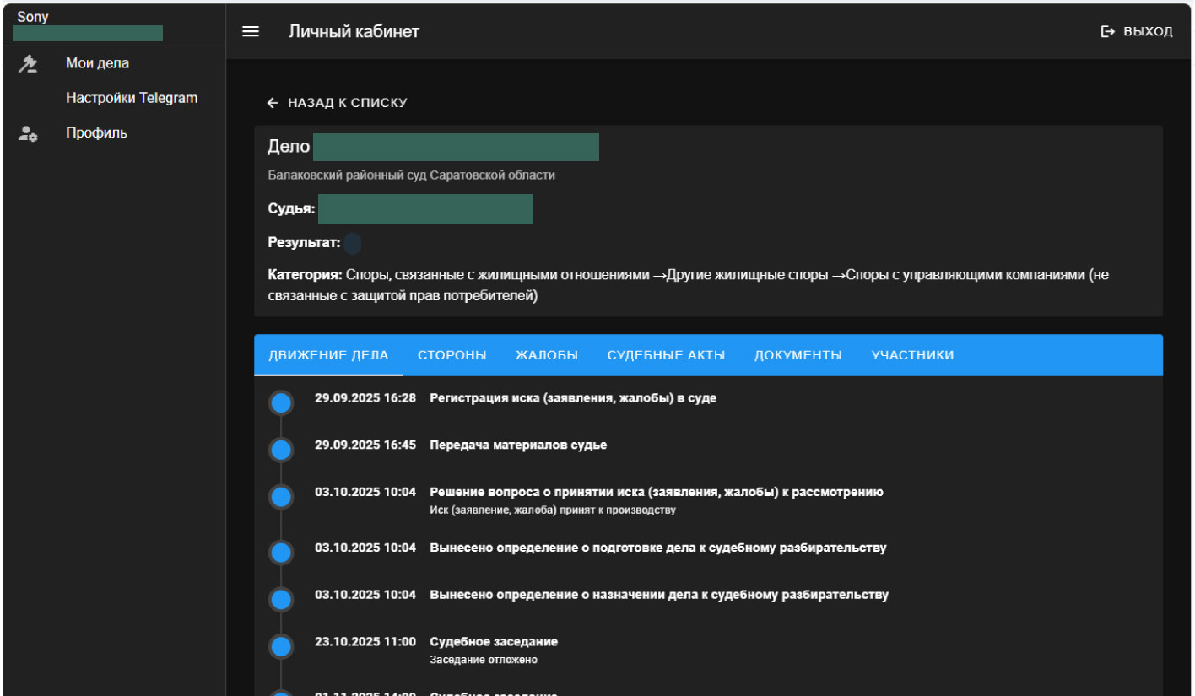Click timeline dot for определение о назначении дела

coord(281,600)
